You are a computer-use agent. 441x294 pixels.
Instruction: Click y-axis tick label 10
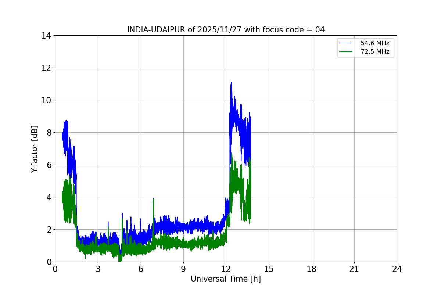click(x=46, y=100)
